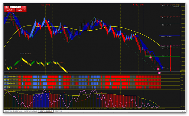Focus the lot volume input field
Screen dimensions: 189x116
coord(15,7)
